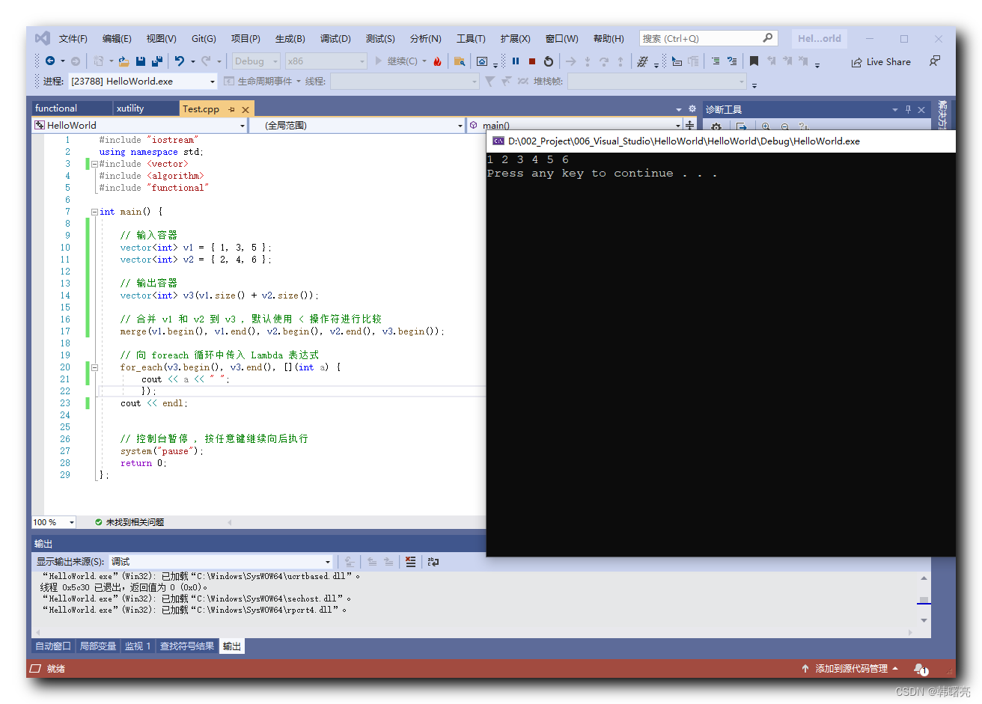Screen dimensions: 982x704
Task: Open the Git(G) menu
Action: point(204,38)
